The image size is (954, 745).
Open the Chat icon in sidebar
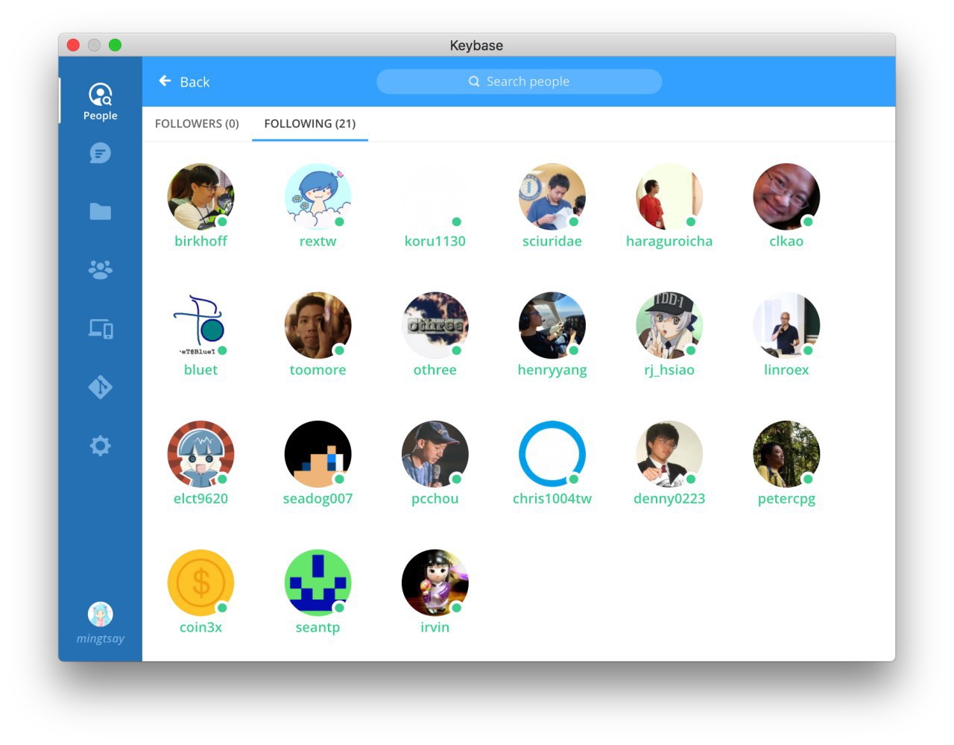coord(101,153)
